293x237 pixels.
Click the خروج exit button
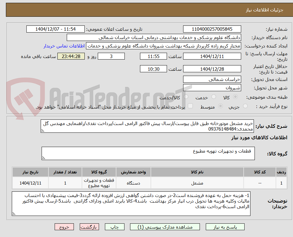[x=64, y=227]
